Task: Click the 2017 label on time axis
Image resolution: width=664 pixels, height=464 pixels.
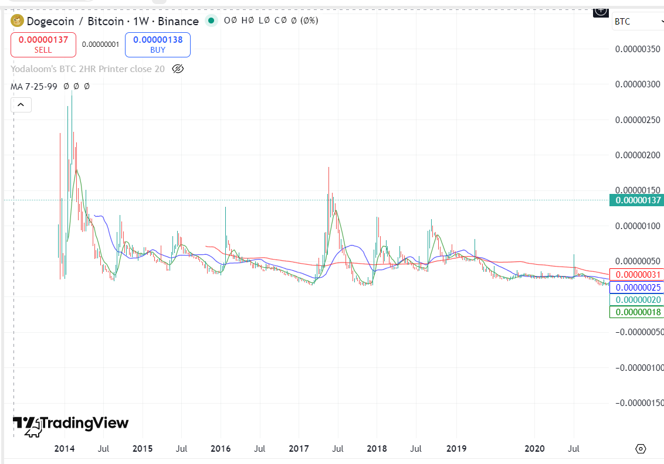Action: coord(299,449)
